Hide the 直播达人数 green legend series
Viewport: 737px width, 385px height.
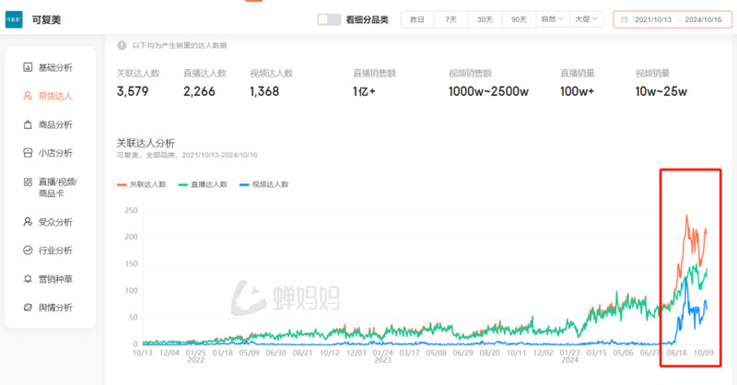[x=203, y=184]
